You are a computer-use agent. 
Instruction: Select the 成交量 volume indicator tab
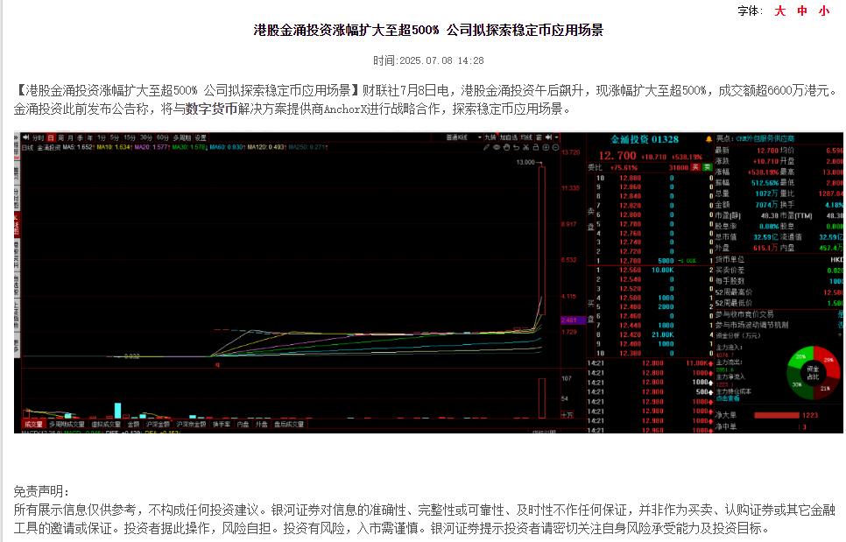click(33, 425)
